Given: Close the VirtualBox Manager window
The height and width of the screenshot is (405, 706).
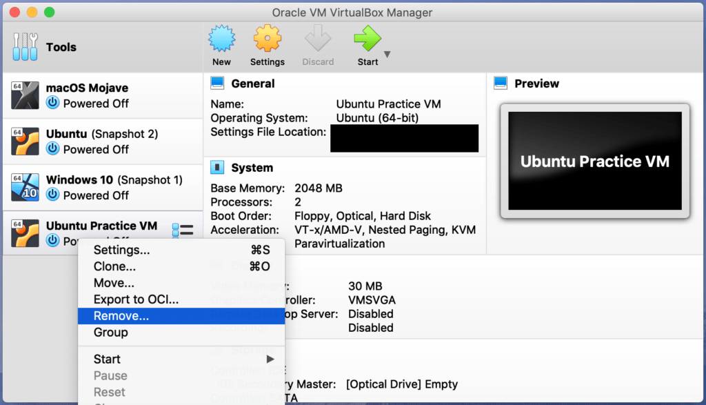Looking at the screenshot, I should (15, 12).
